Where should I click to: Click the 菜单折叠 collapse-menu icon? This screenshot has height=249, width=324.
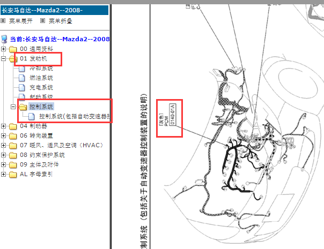[42, 21]
